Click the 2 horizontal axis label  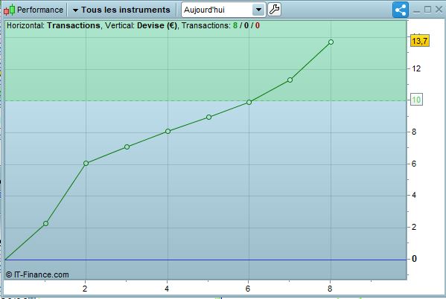coord(85,289)
